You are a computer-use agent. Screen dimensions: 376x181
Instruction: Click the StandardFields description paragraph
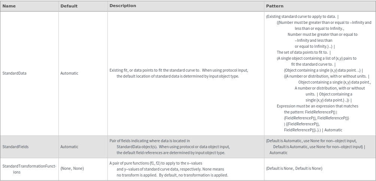coord(169,147)
